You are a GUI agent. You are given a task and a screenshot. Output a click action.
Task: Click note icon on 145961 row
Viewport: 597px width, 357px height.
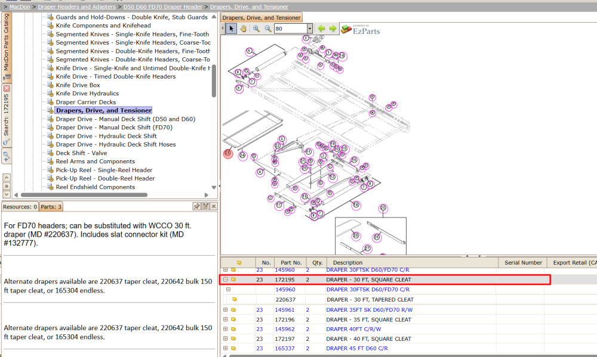(233, 310)
